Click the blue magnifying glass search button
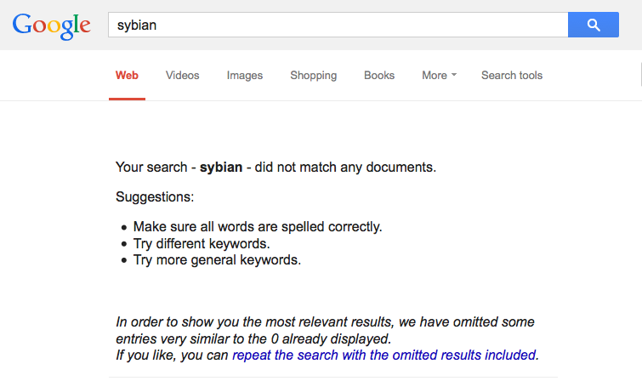 click(x=594, y=25)
